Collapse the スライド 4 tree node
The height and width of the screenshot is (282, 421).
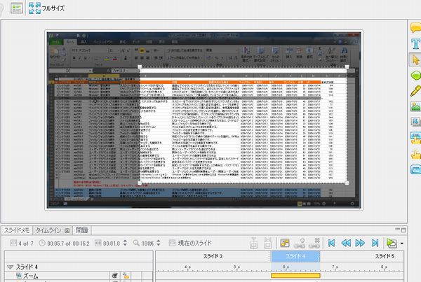coord(10,267)
